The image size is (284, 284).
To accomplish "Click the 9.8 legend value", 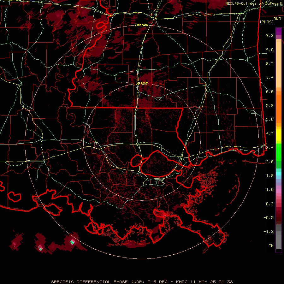I will 270,35.
